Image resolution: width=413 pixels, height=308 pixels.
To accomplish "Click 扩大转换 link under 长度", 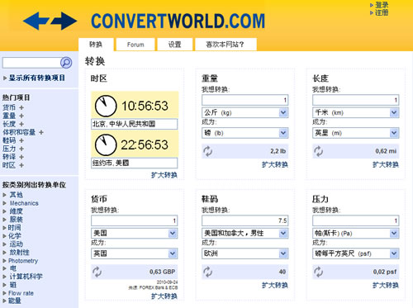I will [386, 165].
